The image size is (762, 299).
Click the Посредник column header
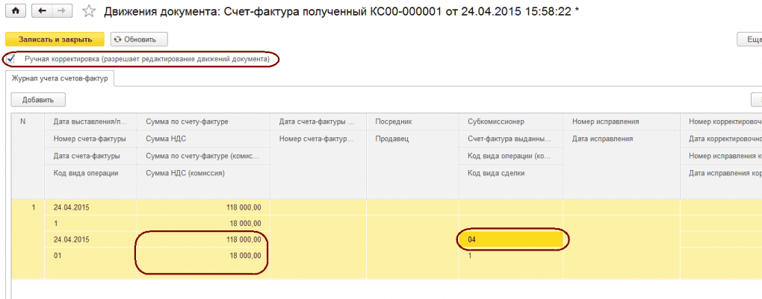coord(394,122)
